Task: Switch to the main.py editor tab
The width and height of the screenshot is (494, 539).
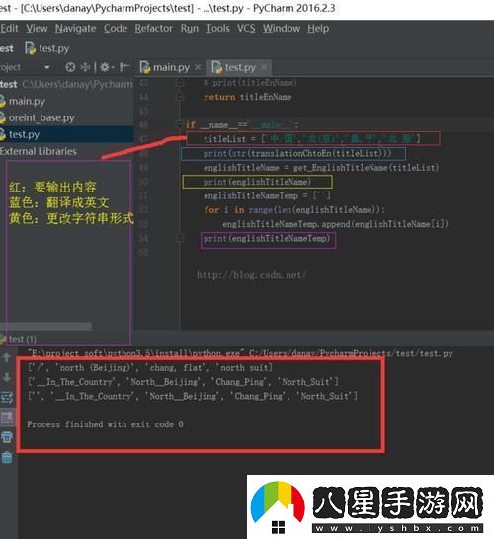Action: [x=170, y=67]
